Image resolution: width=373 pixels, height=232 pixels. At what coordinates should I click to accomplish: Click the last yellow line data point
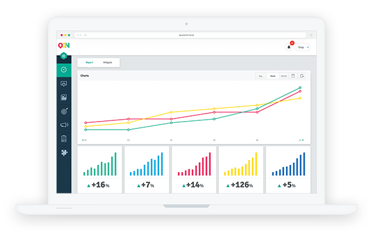(x=300, y=98)
